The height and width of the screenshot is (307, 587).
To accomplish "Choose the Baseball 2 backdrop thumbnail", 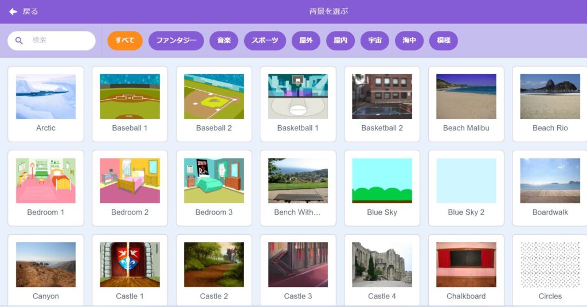I will tap(214, 96).
